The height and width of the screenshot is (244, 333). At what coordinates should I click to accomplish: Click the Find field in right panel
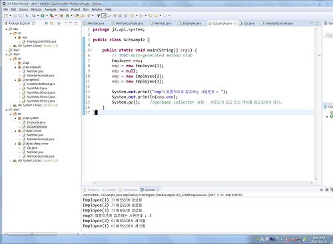click(328, 35)
